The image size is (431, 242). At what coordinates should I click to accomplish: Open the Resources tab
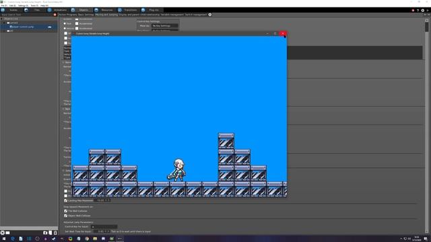pyautogui.click(x=104, y=10)
